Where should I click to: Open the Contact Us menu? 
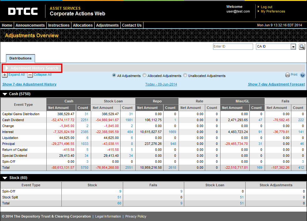click(x=132, y=25)
